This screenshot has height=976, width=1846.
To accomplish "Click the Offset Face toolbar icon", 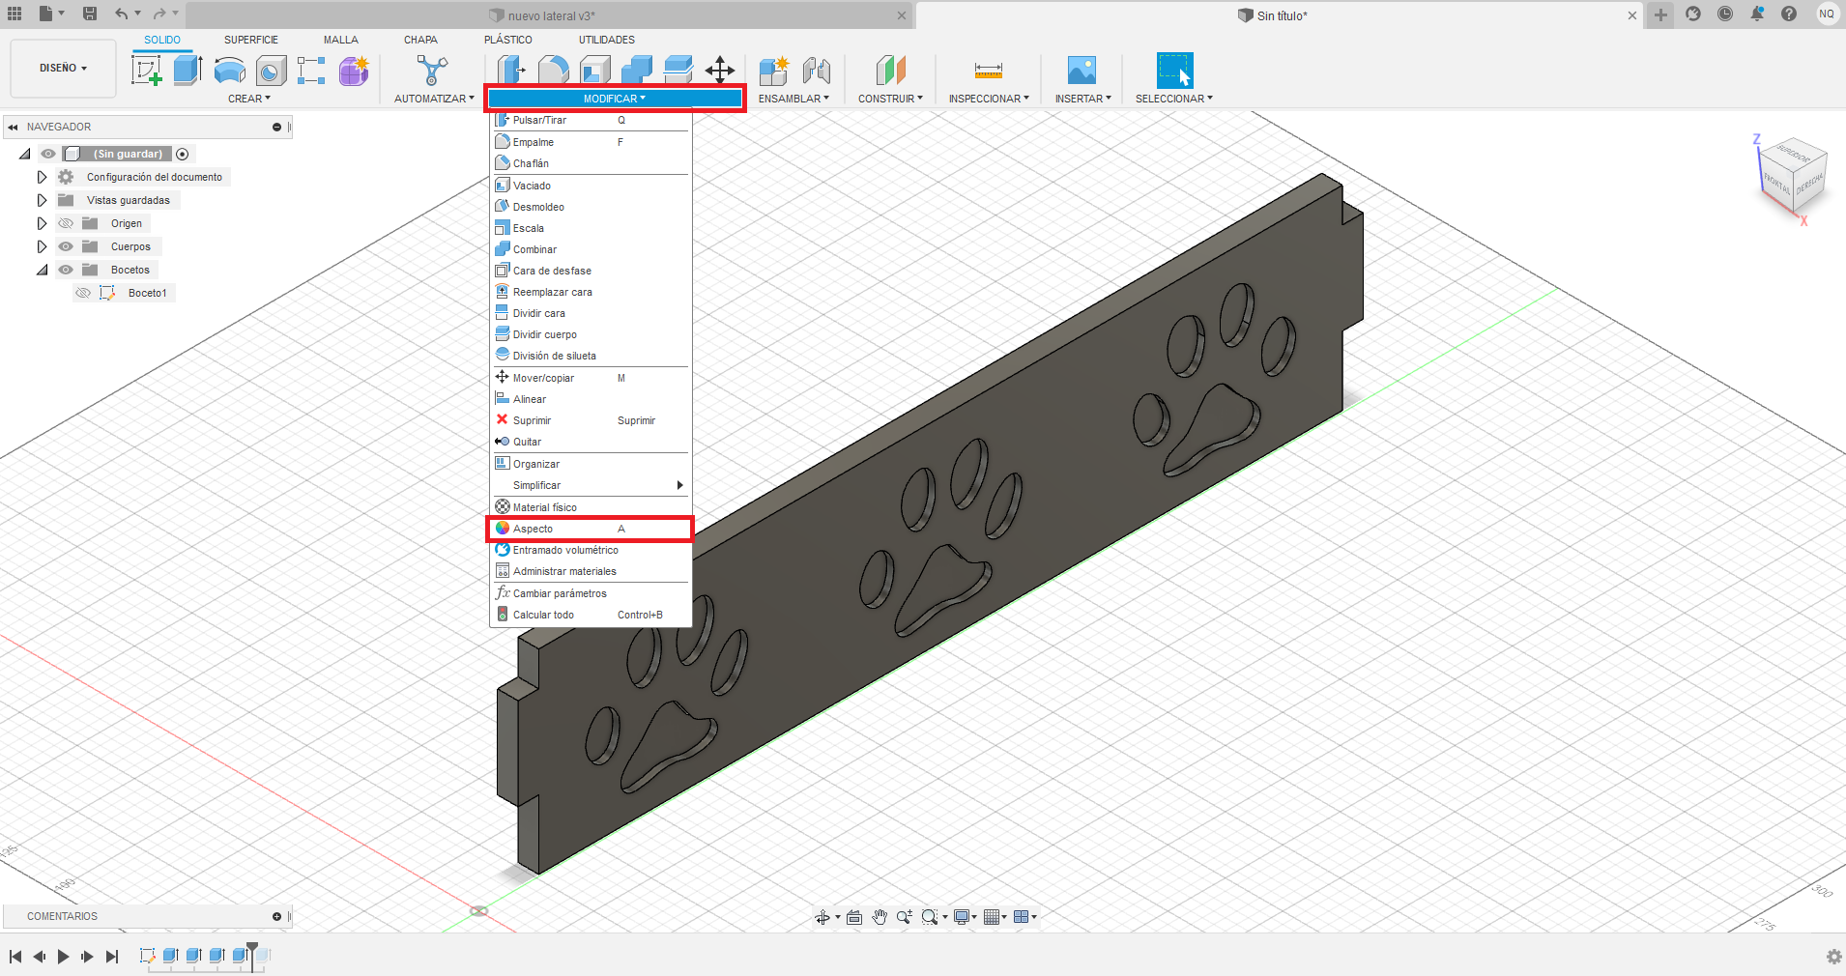I will click(x=678, y=71).
